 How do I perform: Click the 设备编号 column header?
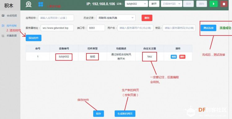click(x=64, y=48)
